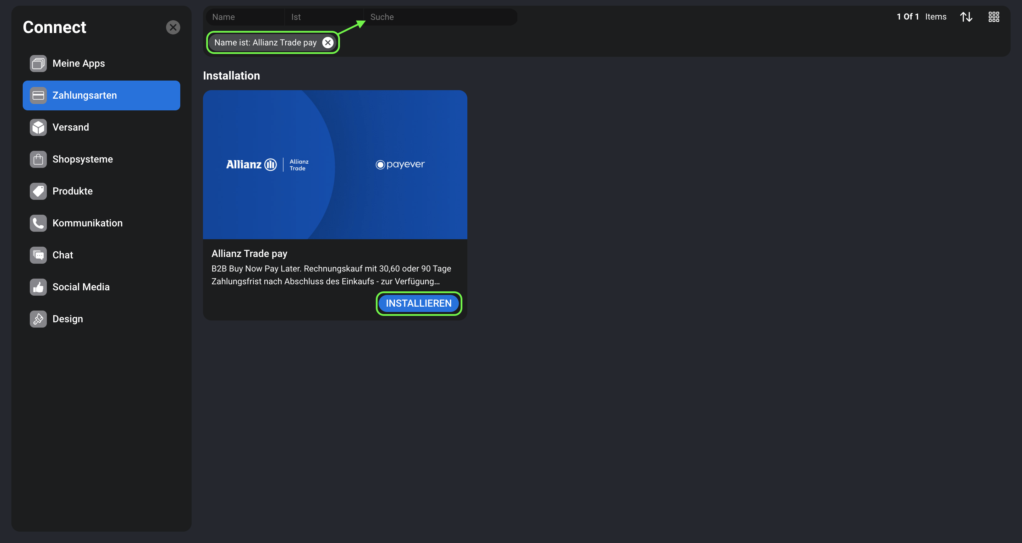Switch to grid view layout icon

coord(994,17)
